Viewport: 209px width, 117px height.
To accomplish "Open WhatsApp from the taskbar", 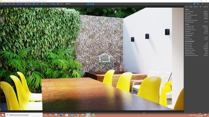I will 93,115.
